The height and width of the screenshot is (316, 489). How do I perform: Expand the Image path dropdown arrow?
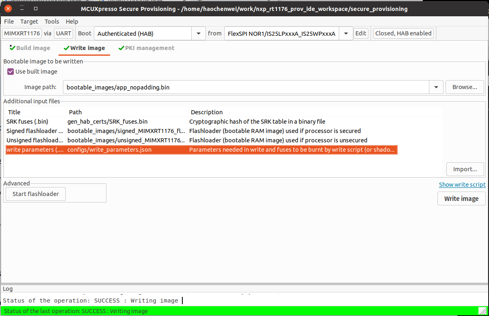436,87
